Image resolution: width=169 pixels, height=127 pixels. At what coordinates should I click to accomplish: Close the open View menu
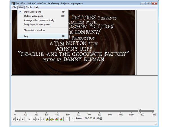[x=21, y=7]
